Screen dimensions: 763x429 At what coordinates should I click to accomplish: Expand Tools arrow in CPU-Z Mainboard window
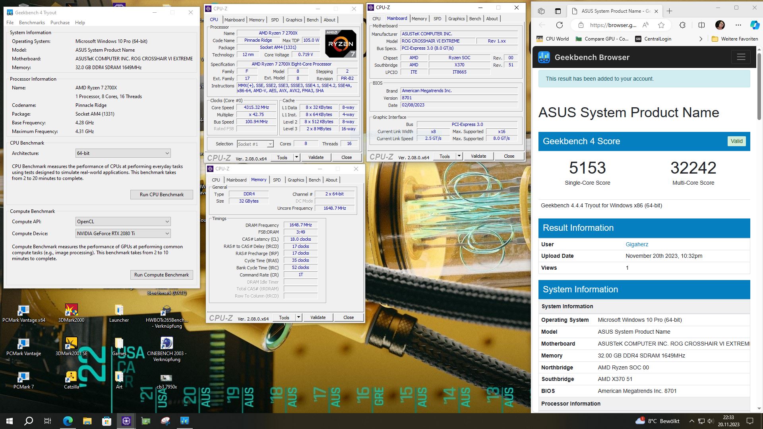click(459, 156)
